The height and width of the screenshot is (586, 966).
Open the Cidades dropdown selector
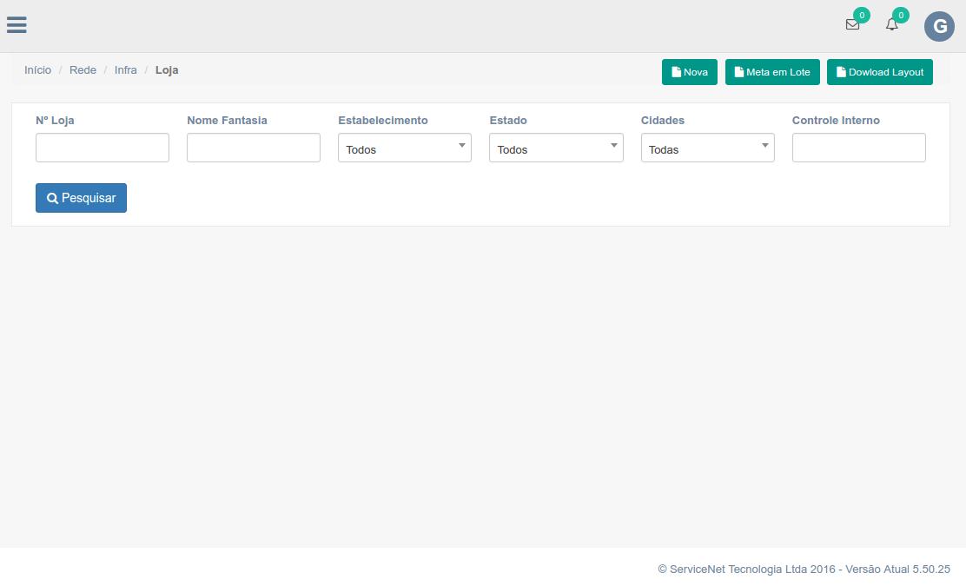click(x=707, y=148)
